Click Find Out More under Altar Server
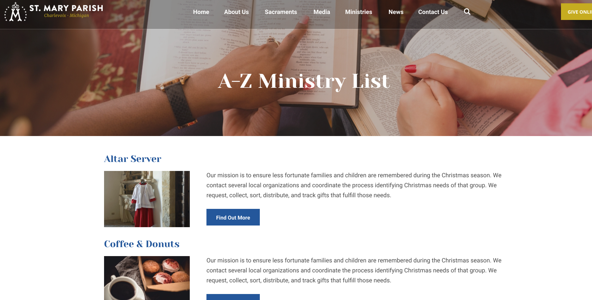The image size is (592, 300). click(x=233, y=217)
